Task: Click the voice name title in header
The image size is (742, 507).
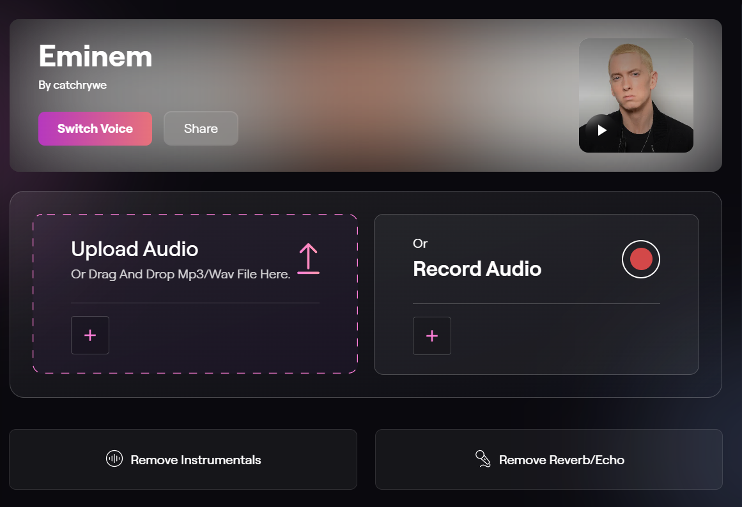Action: pos(95,56)
